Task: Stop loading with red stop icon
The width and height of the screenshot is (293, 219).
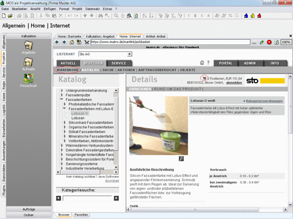Action: point(269,42)
